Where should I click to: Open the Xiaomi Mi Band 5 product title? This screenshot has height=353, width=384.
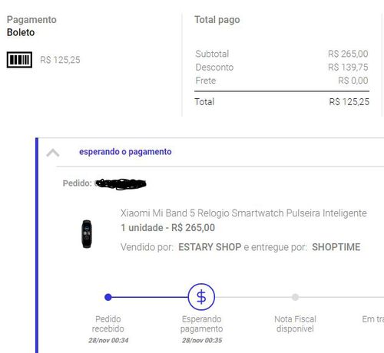[243, 213]
